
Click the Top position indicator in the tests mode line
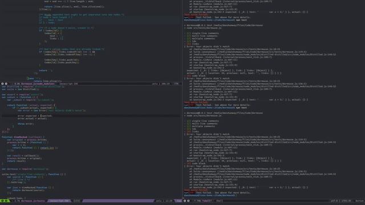coord(179,201)
